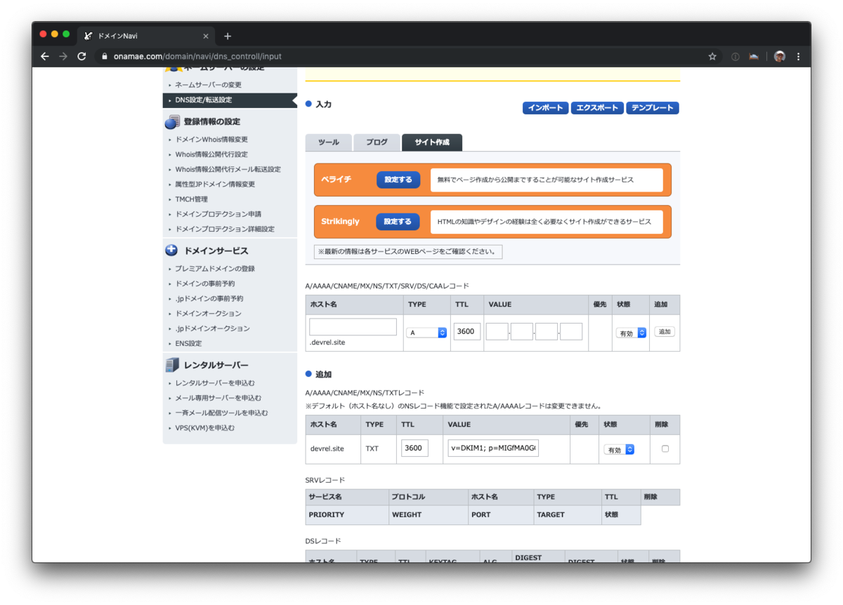Click the .devrel.site suffix text

tap(327, 343)
